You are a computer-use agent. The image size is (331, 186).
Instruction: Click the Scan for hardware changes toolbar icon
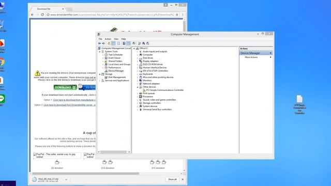(134, 43)
